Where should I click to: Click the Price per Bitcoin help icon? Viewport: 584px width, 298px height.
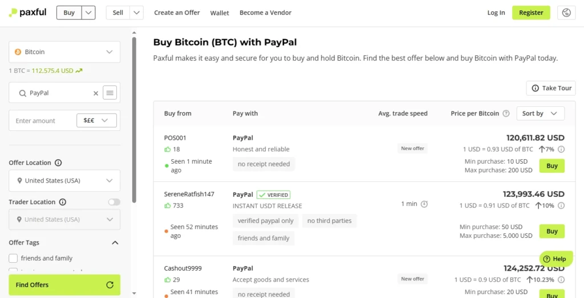point(506,114)
